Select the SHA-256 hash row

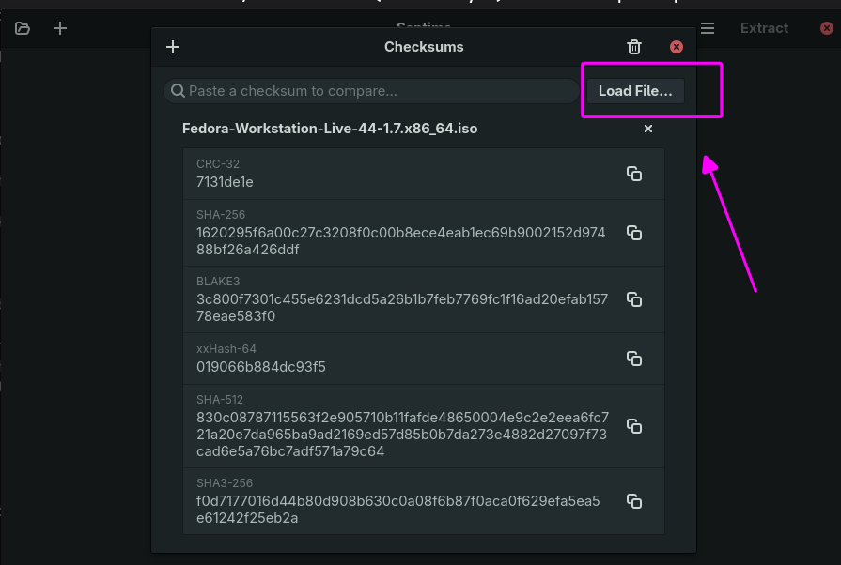click(x=424, y=233)
